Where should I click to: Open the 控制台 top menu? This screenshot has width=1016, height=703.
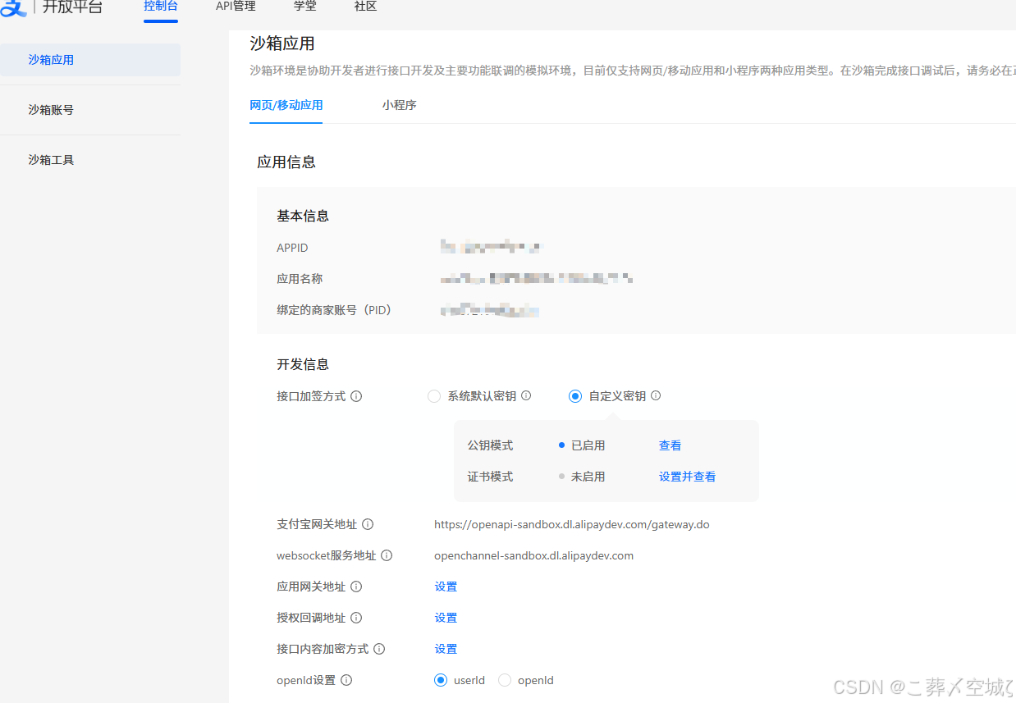[x=161, y=7]
